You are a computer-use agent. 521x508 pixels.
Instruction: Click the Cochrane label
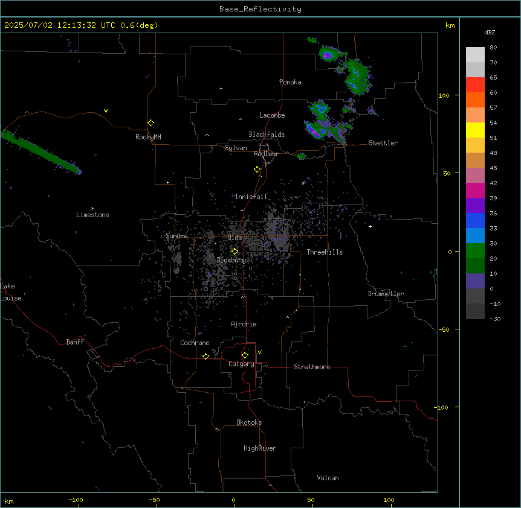pos(195,343)
